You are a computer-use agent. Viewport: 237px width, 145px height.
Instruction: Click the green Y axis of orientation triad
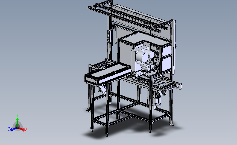[x=17, y=123]
